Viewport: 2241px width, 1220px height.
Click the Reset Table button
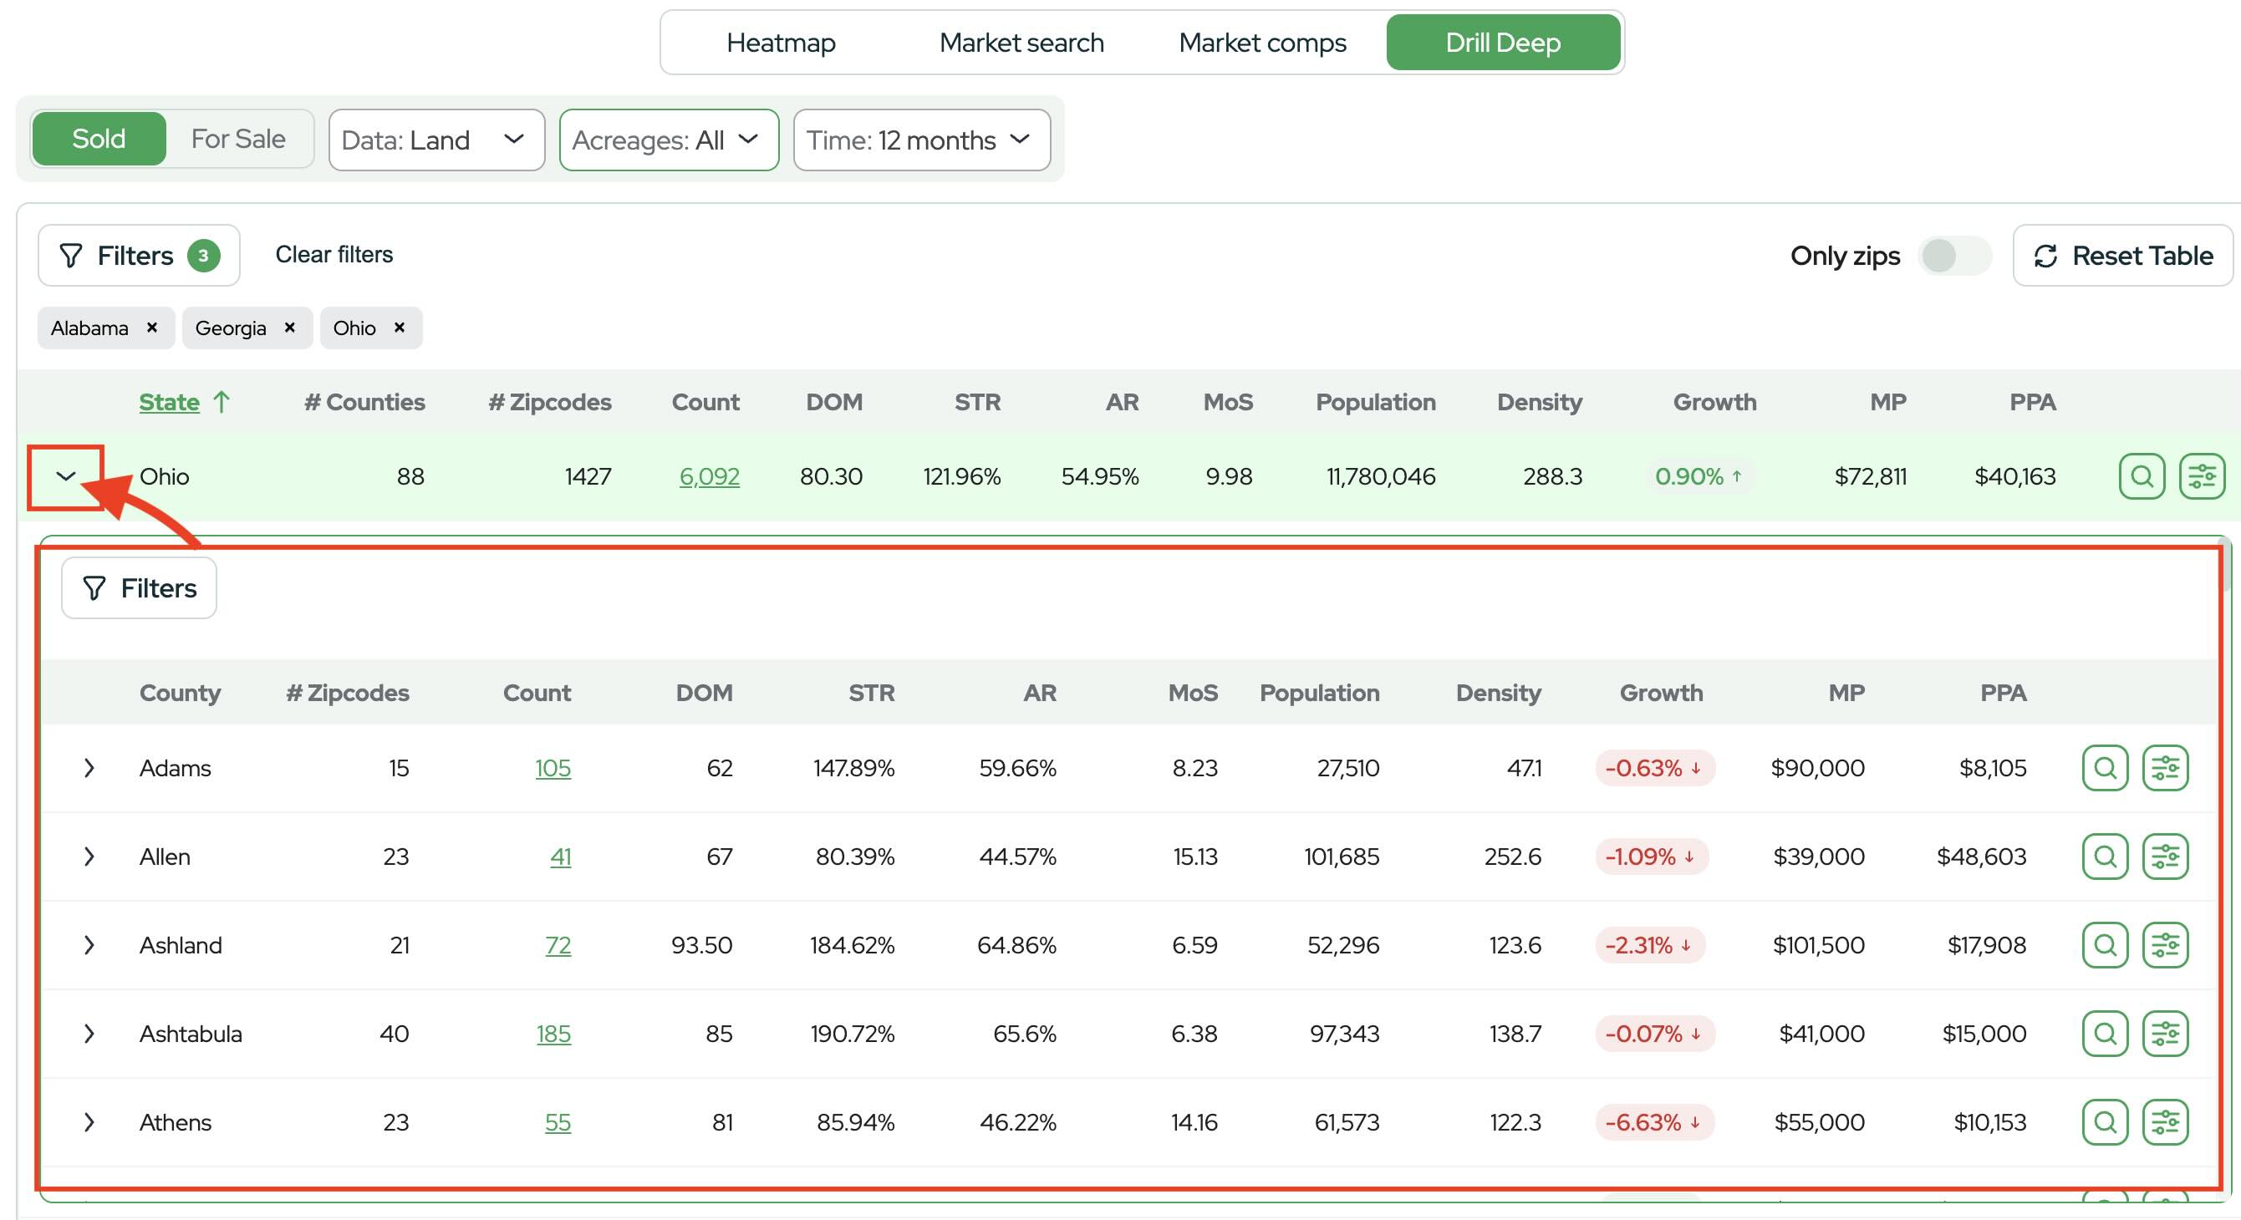pos(2121,256)
